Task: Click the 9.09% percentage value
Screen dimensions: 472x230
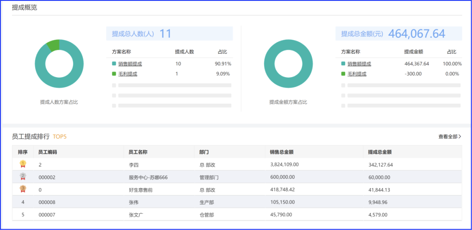Action: tap(223, 74)
